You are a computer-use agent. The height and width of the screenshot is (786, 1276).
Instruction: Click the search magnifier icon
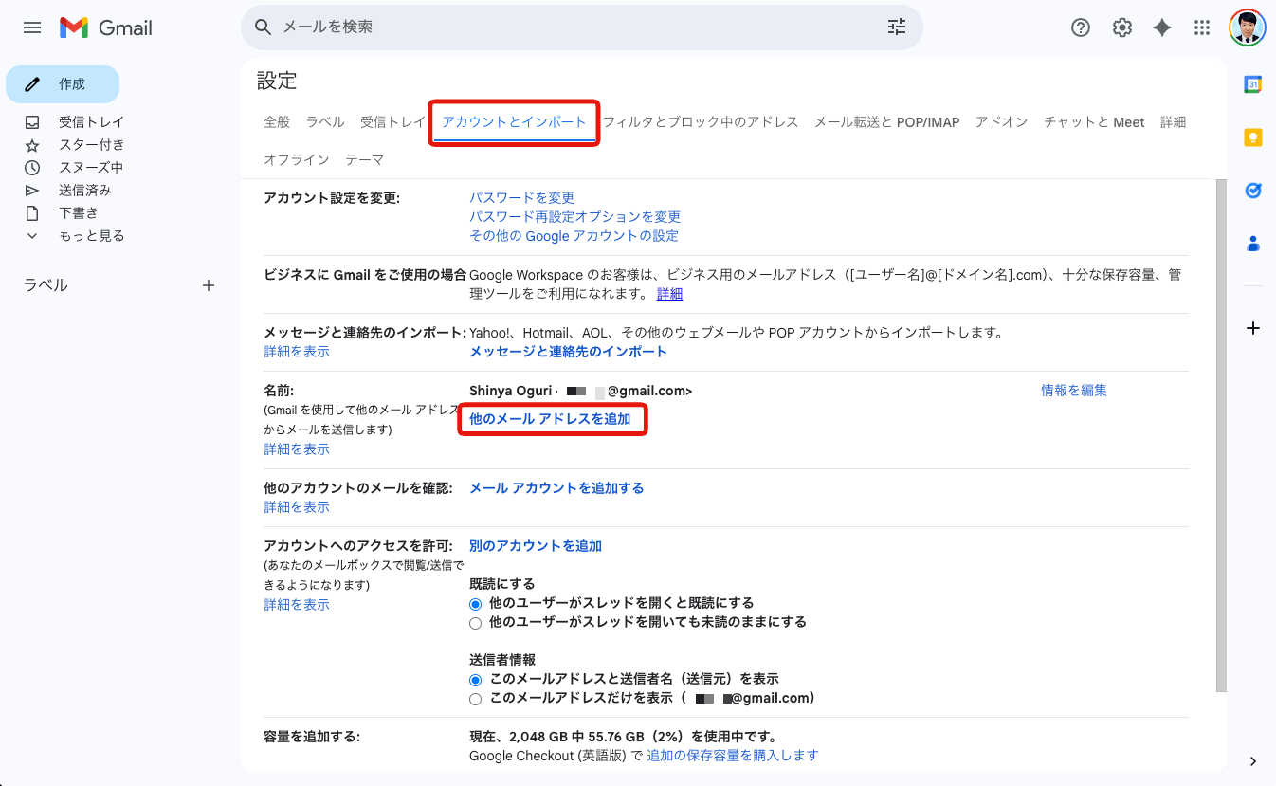tap(264, 27)
